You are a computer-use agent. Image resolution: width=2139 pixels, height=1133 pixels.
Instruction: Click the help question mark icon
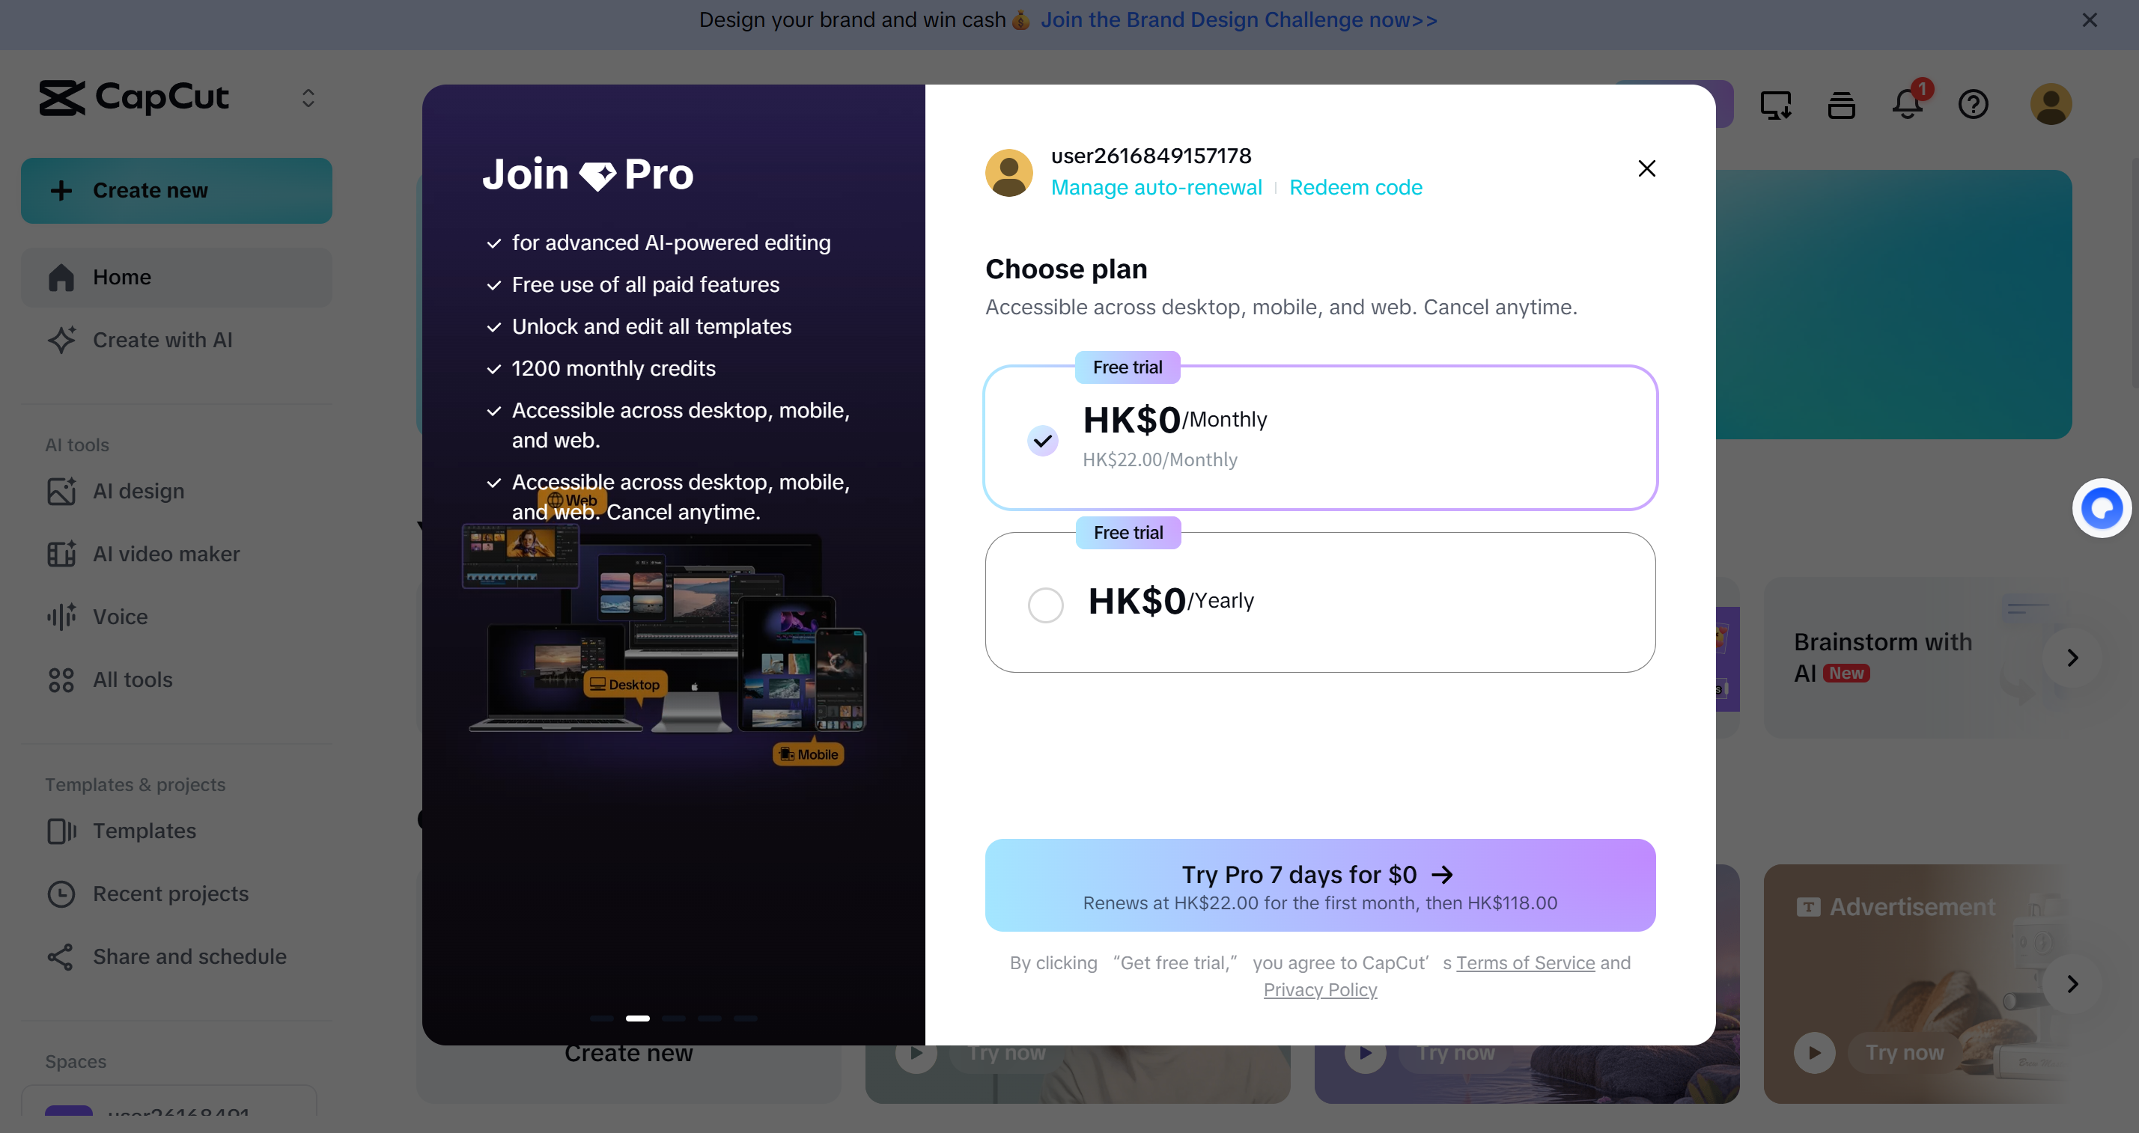tap(1973, 105)
